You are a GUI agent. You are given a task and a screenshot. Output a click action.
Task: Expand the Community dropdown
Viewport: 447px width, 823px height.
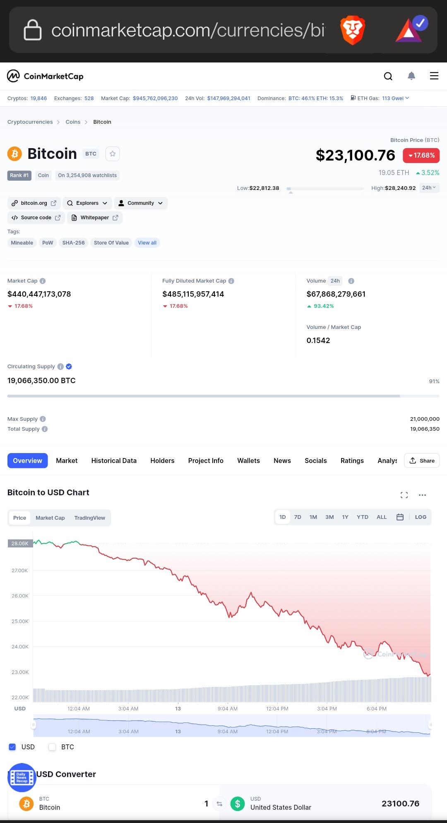click(141, 203)
